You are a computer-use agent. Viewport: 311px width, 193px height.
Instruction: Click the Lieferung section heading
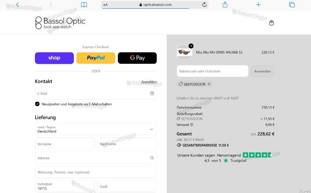coord(45,118)
